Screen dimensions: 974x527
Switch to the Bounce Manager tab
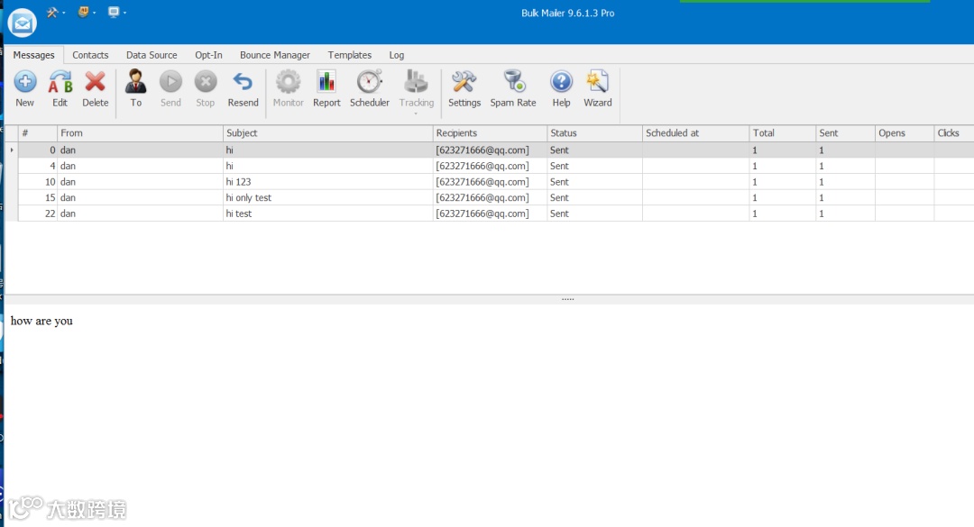pos(274,55)
